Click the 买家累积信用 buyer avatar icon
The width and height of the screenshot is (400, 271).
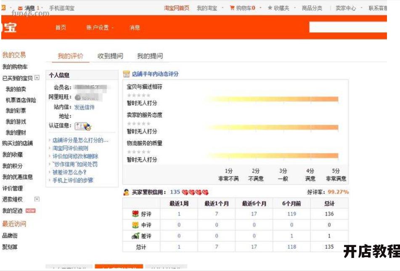(126, 192)
